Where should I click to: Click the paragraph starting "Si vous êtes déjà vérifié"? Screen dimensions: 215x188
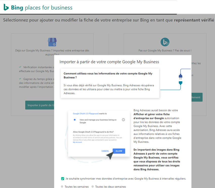click(109, 89)
